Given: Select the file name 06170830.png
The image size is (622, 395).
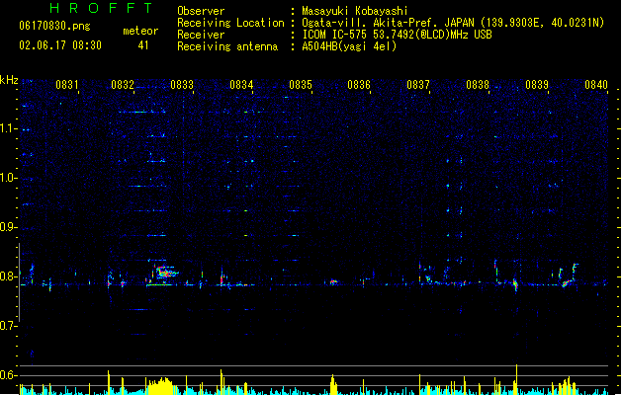Looking at the screenshot, I should [54, 26].
